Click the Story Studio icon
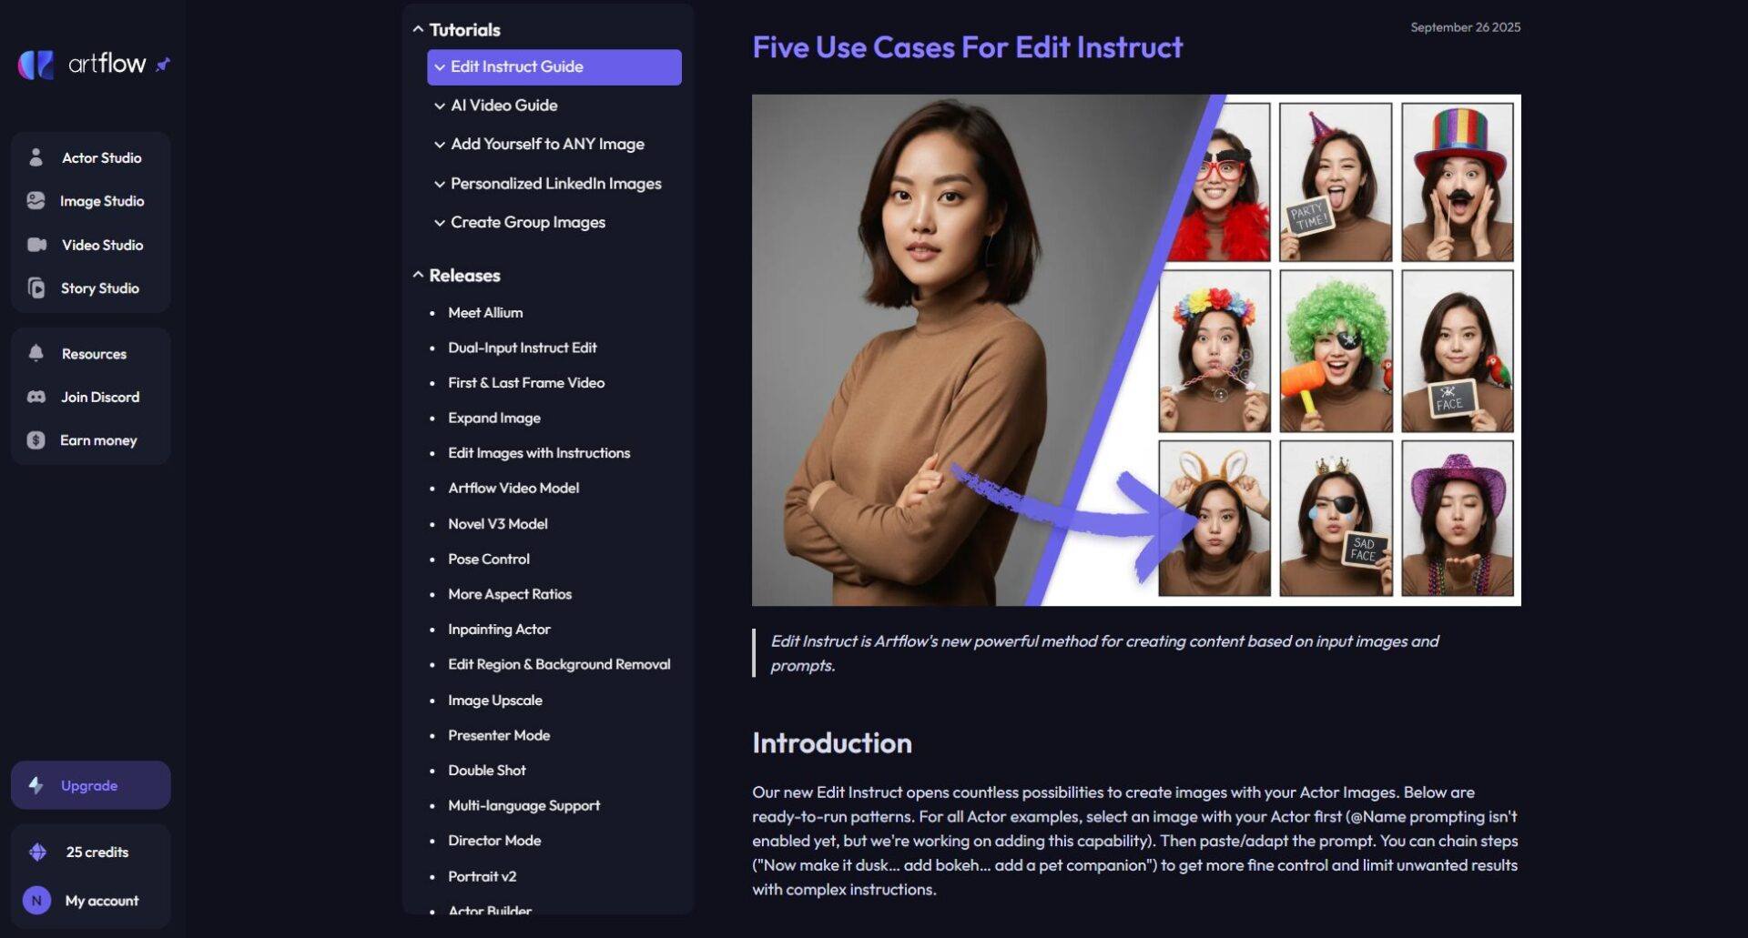The image size is (1748, 938). [x=36, y=288]
